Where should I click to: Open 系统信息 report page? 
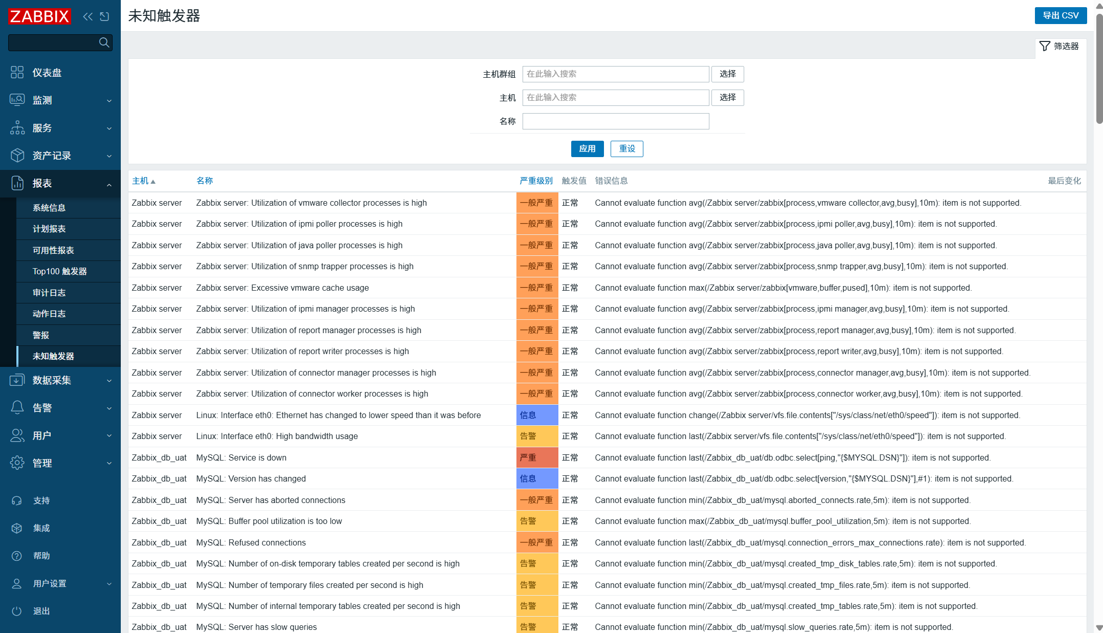click(x=69, y=208)
